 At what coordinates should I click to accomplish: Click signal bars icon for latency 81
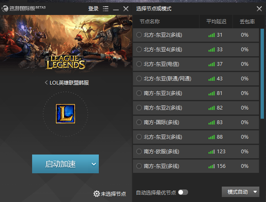coord(211,93)
